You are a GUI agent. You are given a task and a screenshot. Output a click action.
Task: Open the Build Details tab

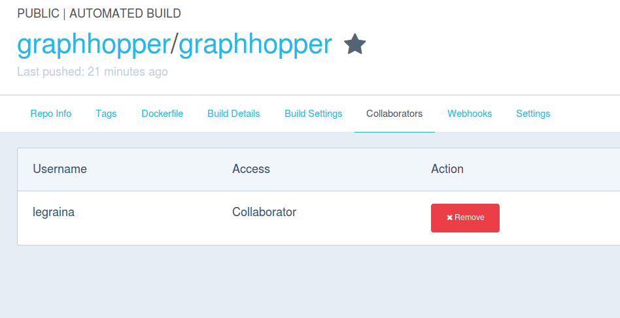233,114
